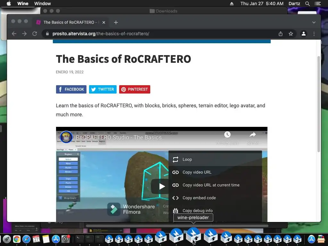Image resolution: width=328 pixels, height=246 pixels.
Task: Select Copy video URL
Action: coord(215,172)
